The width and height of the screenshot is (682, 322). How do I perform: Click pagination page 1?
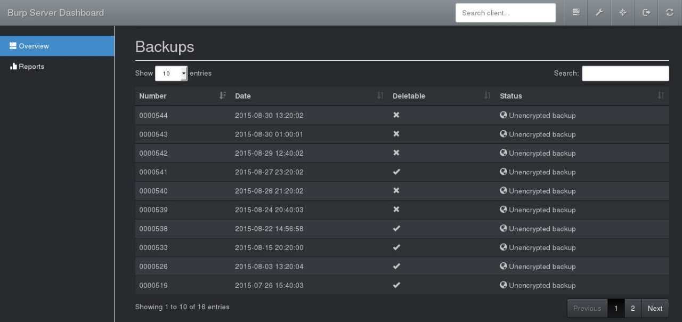point(616,308)
